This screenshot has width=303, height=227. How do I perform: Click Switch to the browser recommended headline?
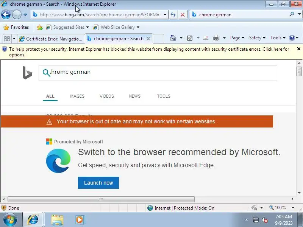[x=179, y=152]
